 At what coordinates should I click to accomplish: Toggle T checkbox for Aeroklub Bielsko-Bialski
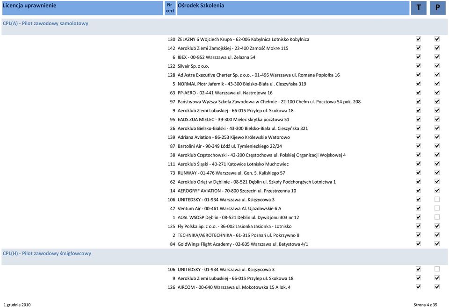tap(418, 128)
